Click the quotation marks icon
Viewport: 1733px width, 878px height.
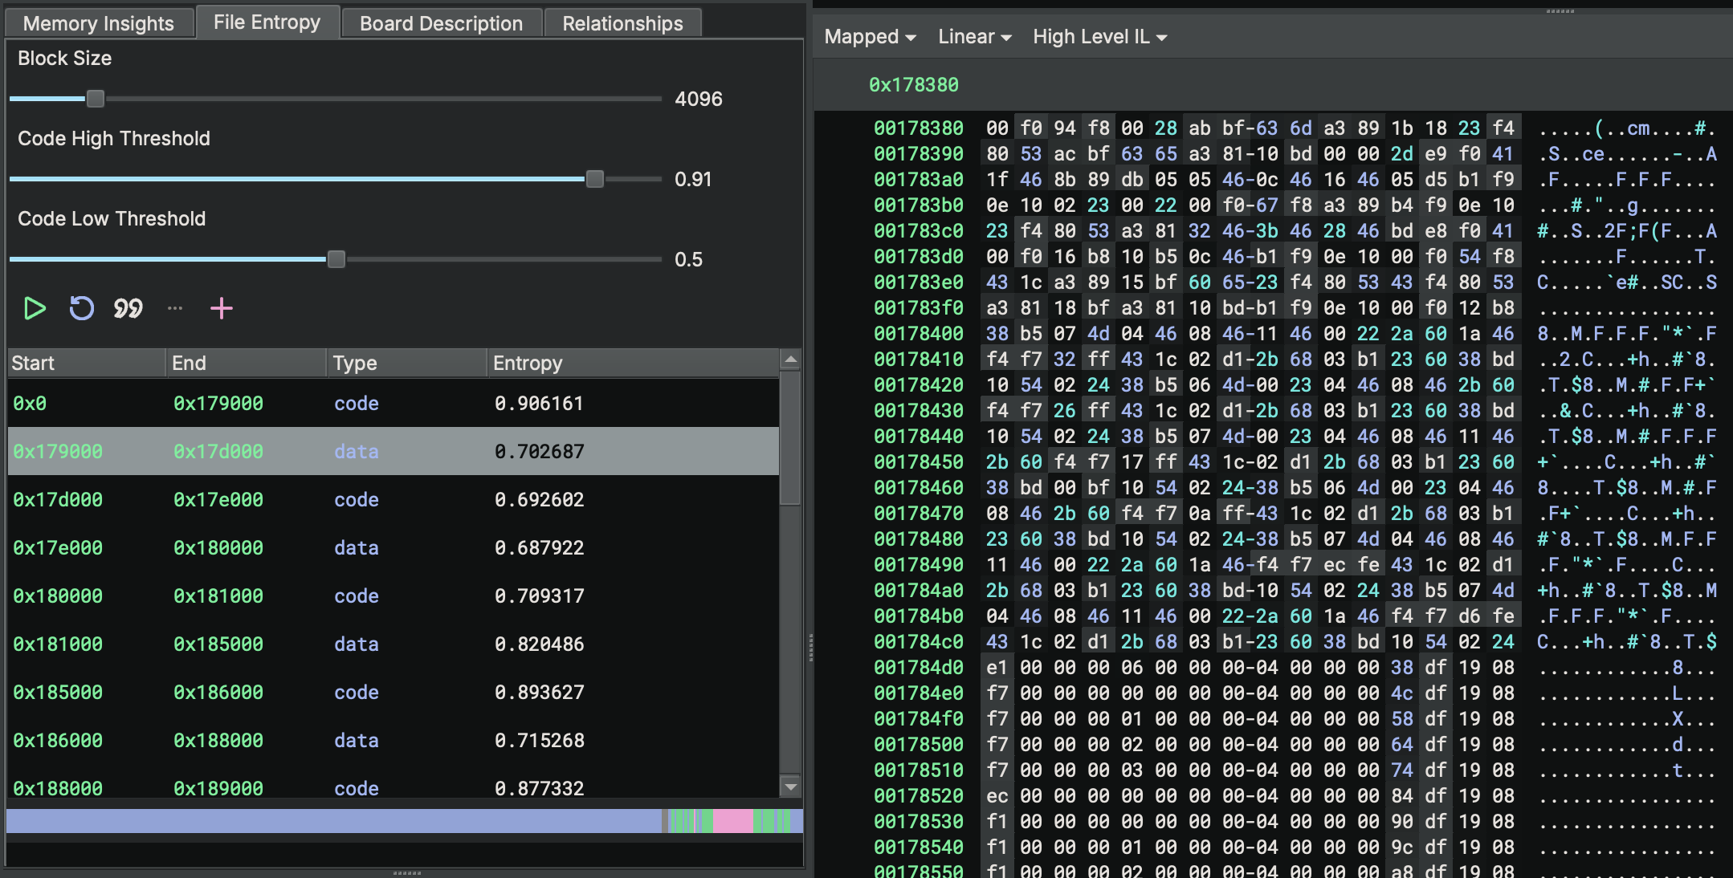pyautogui.click(x=128, y=308)
